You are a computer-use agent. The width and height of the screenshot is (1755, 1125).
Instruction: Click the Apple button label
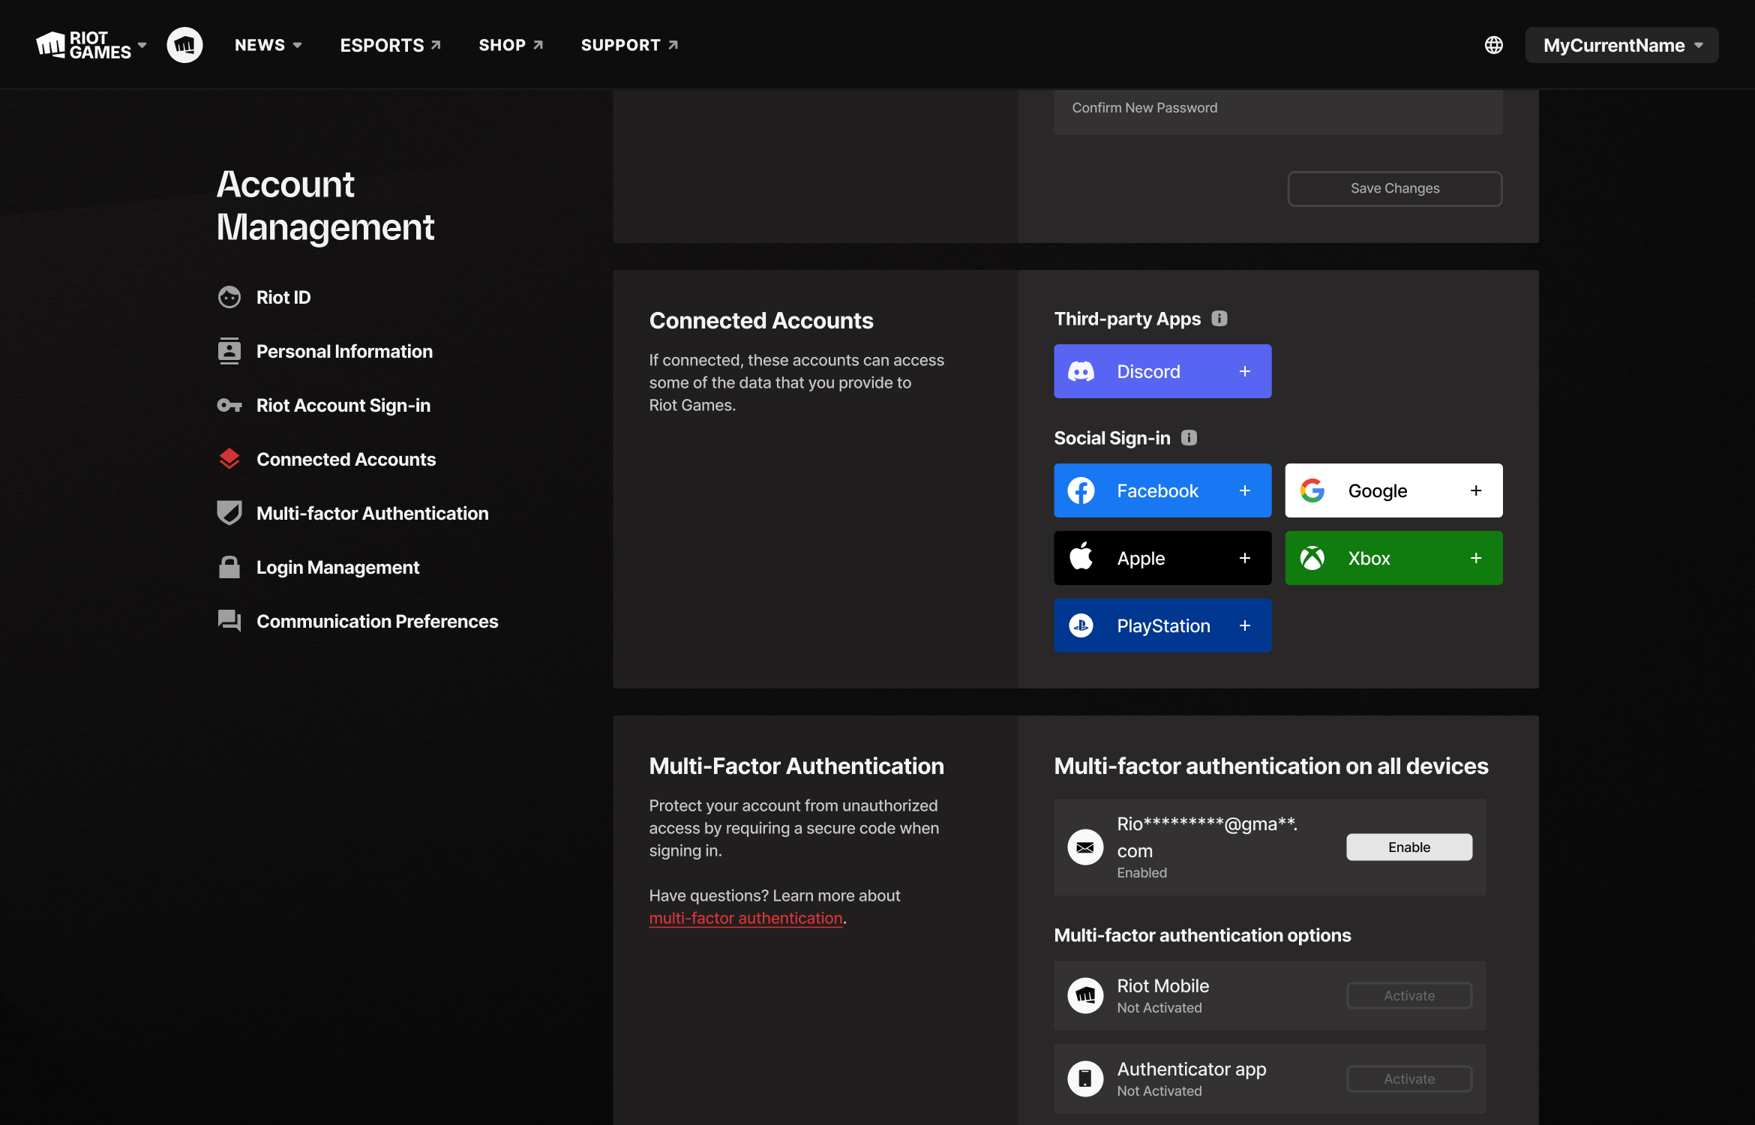pos(1141,558)
